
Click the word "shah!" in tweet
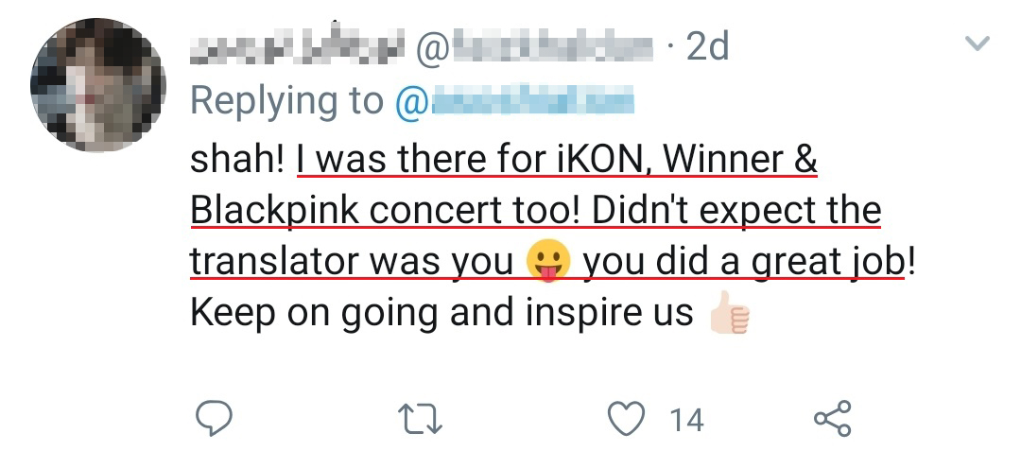237,160
